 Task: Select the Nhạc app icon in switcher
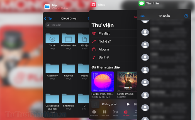[93, 5]
